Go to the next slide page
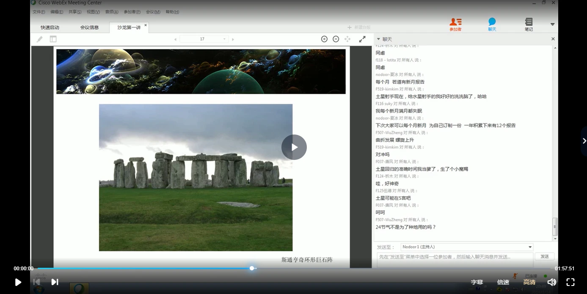Screen dimensions: 587x294 pyautogui.click(x=233, y=39)
